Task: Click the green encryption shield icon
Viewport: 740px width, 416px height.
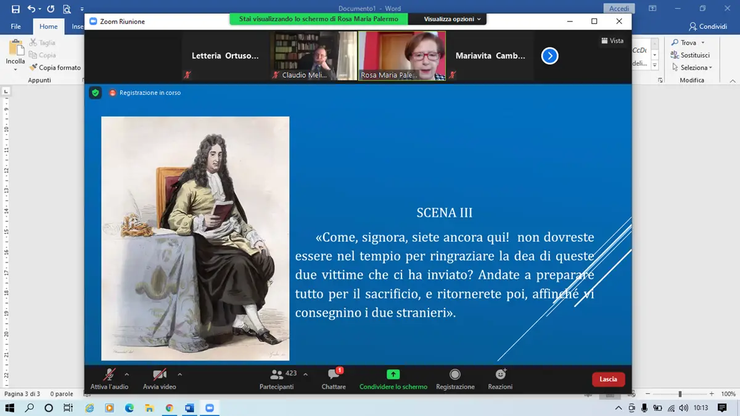Action: [95, 93]
